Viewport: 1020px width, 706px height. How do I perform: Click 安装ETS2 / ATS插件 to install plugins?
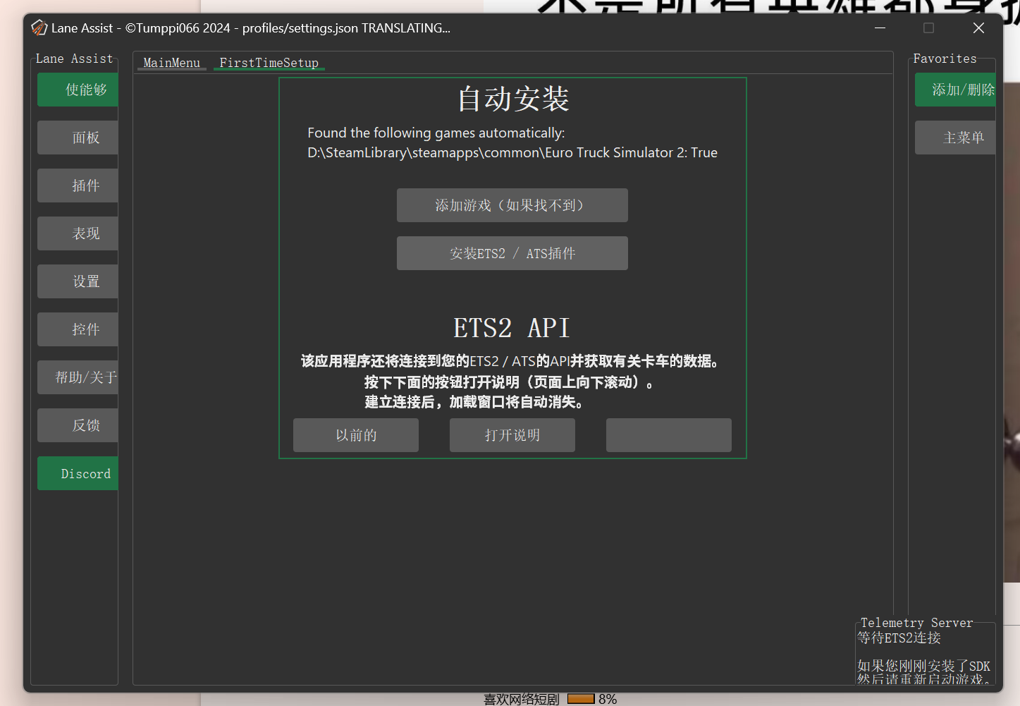point(512,253)
